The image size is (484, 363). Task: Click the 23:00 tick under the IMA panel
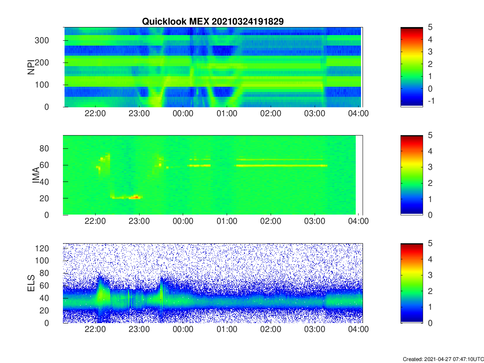point(139,222)
